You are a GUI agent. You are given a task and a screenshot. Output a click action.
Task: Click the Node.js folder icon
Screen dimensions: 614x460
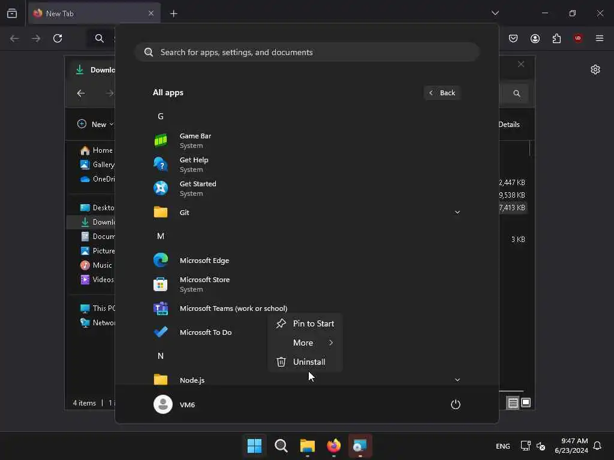click(161, 379)
